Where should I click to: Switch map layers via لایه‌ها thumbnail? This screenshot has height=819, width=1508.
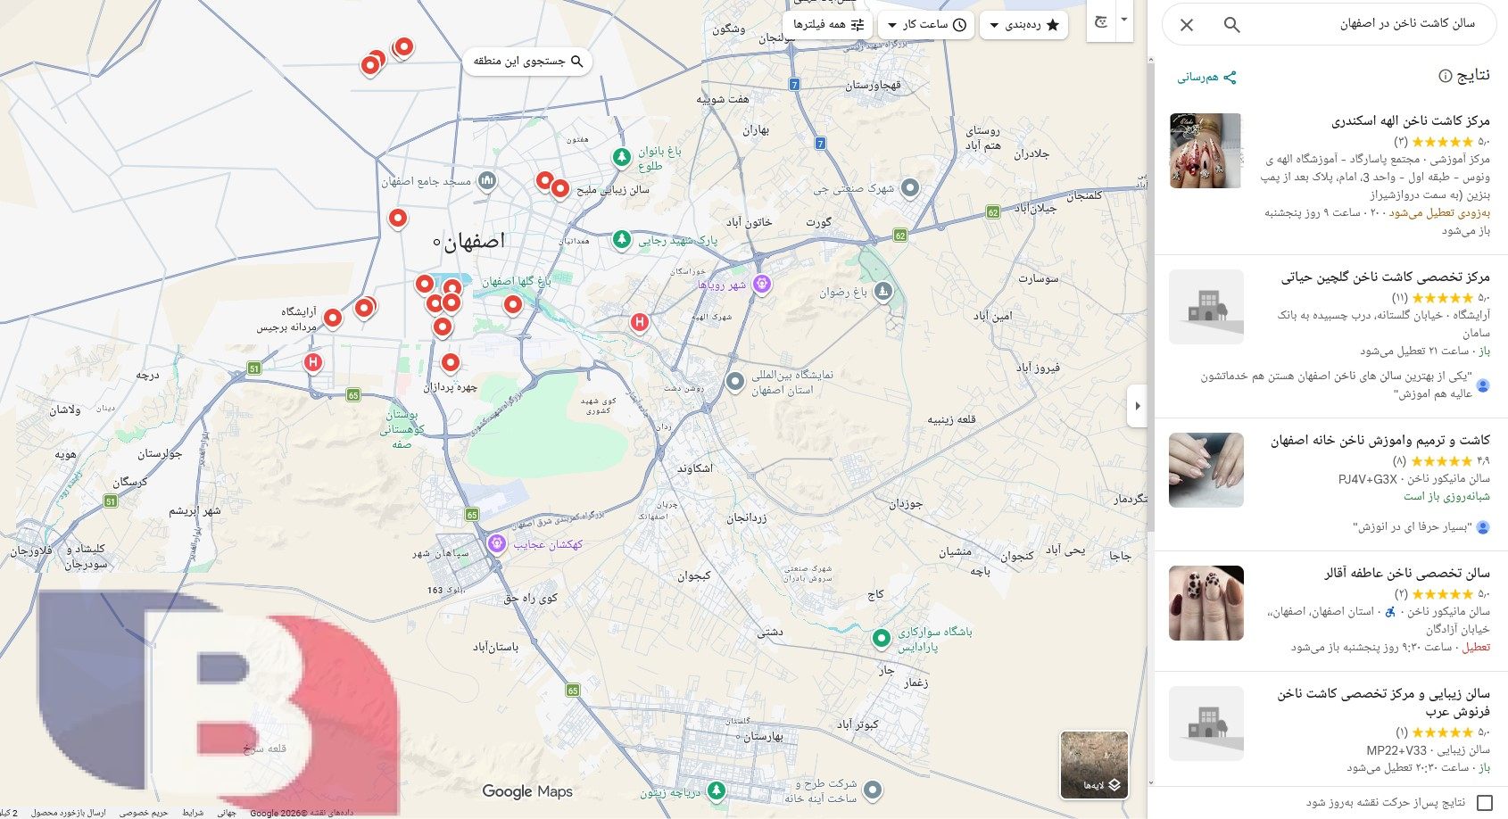pos(1094,765)
